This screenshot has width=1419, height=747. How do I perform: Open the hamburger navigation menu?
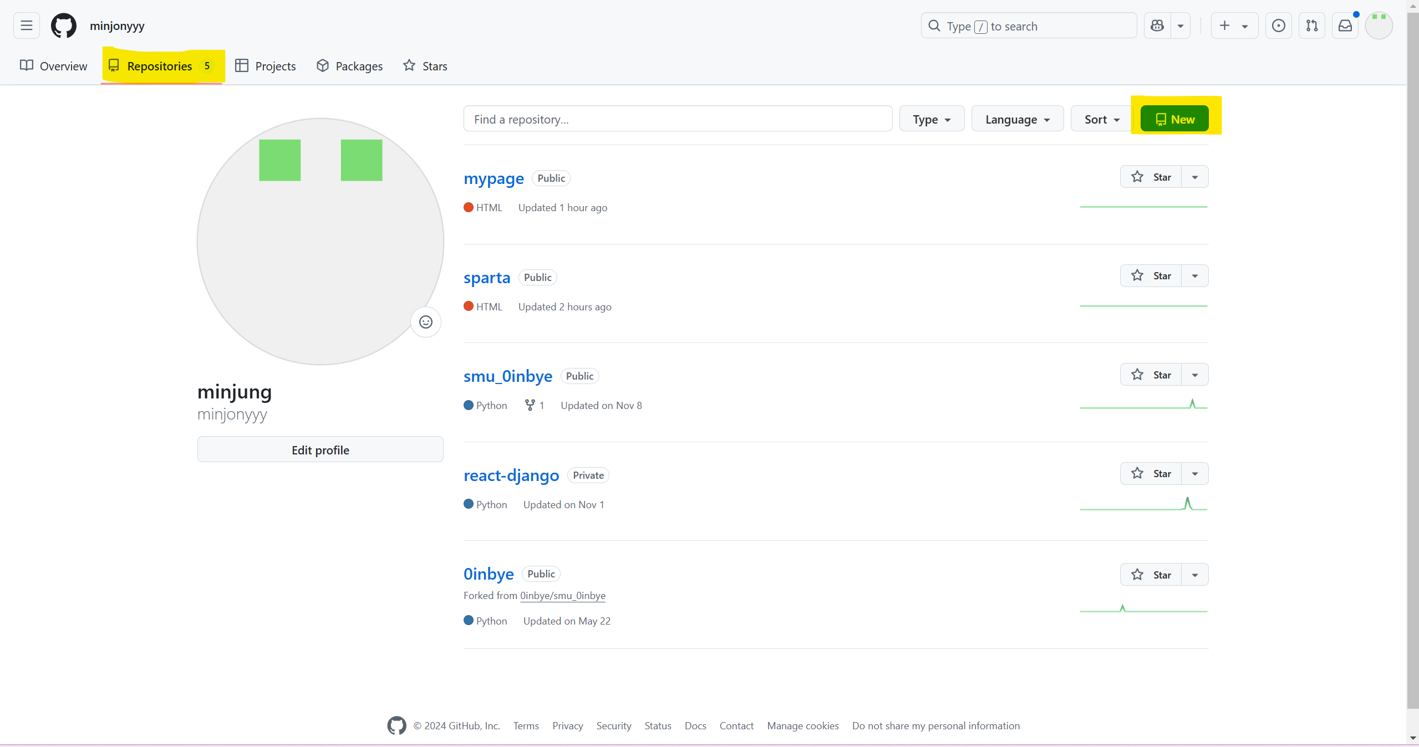coord(26,25)
